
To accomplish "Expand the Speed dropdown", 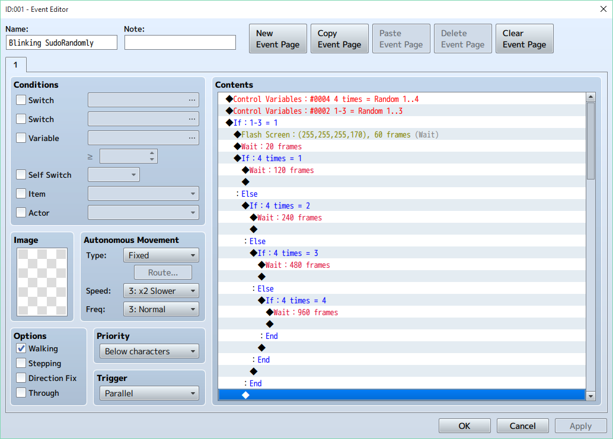I will pyautogui.click(x=161, y=291).
